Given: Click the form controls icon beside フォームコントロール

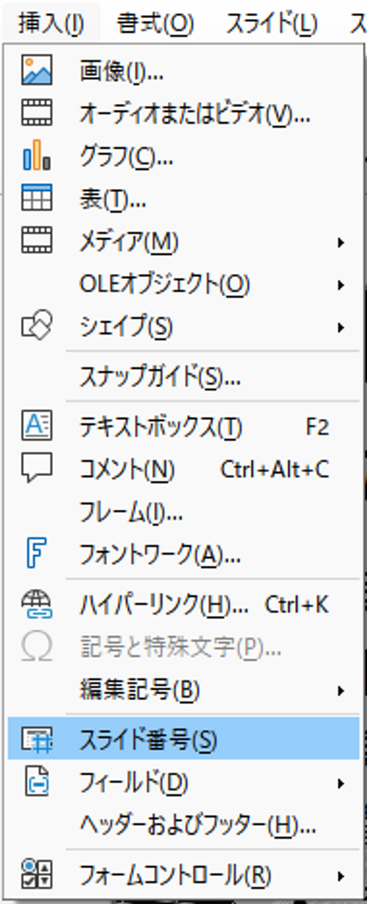Looking at the screenshot, I should (37, 875).
